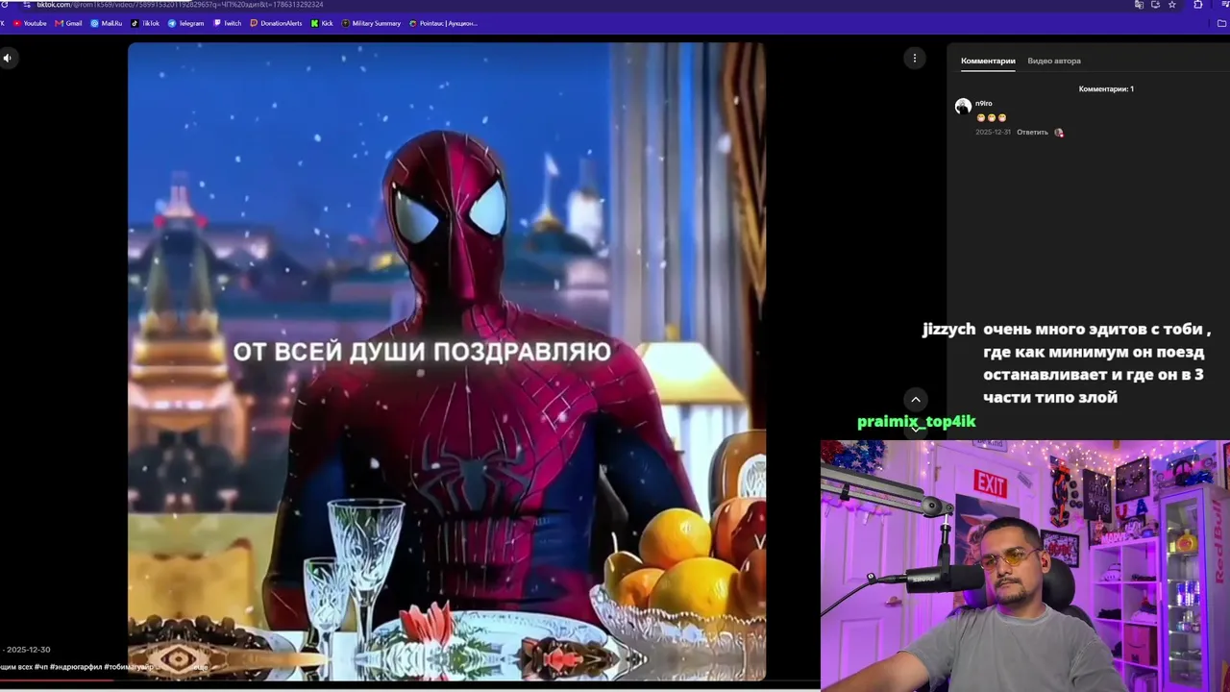Switch to the Комментарии tab

coord(988,61)
